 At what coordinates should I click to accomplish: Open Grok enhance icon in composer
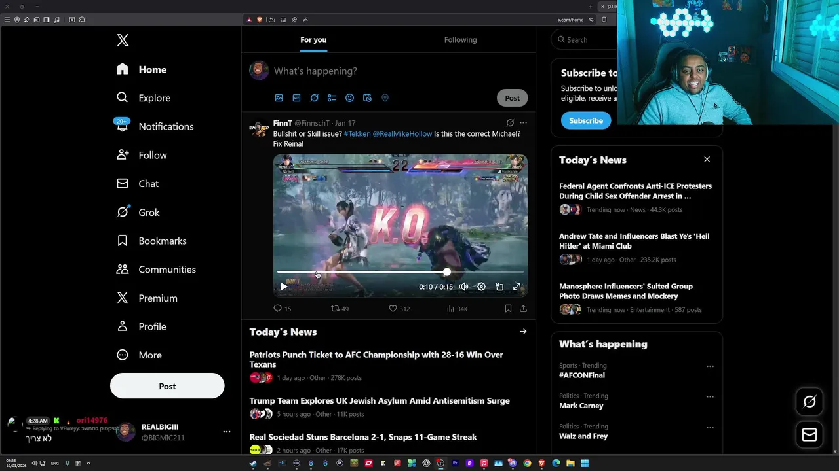pyautogui.click(x=314, y=98)
